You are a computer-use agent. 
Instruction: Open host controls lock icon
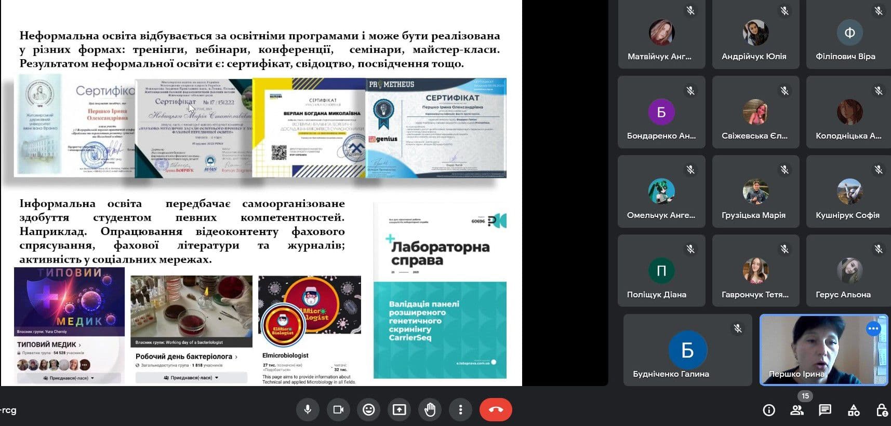click(882, 410)
